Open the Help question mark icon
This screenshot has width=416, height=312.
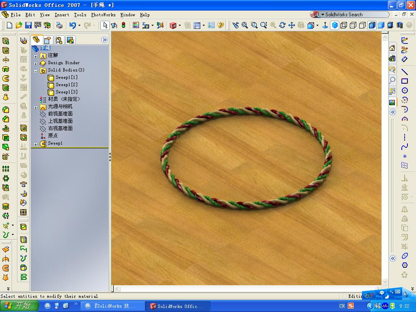221,25
